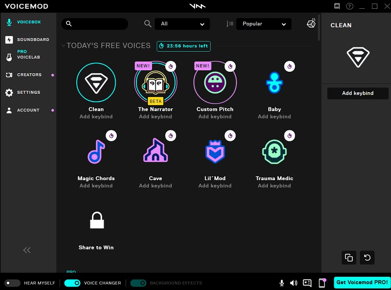Click the timer badge on Baby
Image resolution: width=391 pixels, height=290 pixels.
click(289, 66)
